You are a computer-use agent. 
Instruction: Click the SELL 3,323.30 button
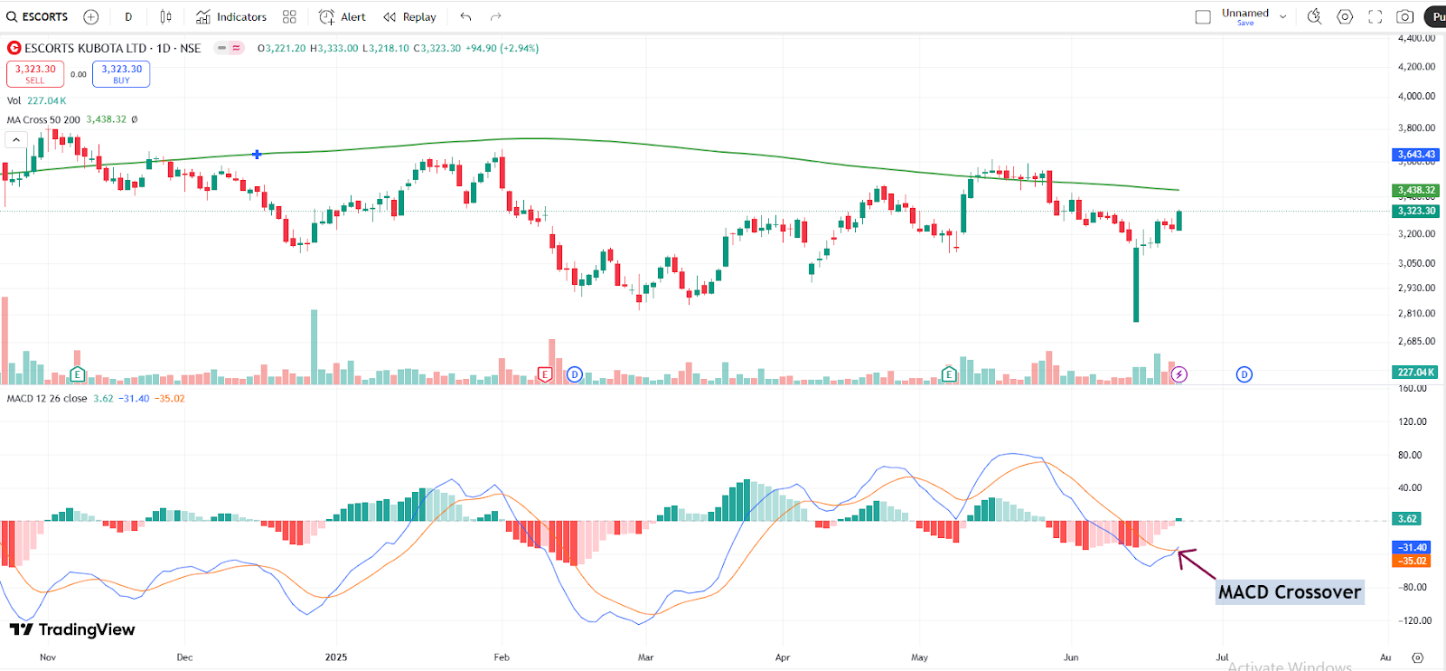(35, 74)
